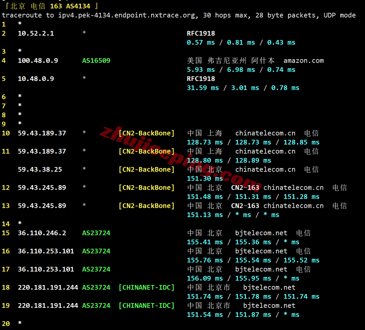This screenshot has width=365, height=330.
Task: Click [CN2-BackBone] tag on hop 10
Action: (x=146, y=133)
